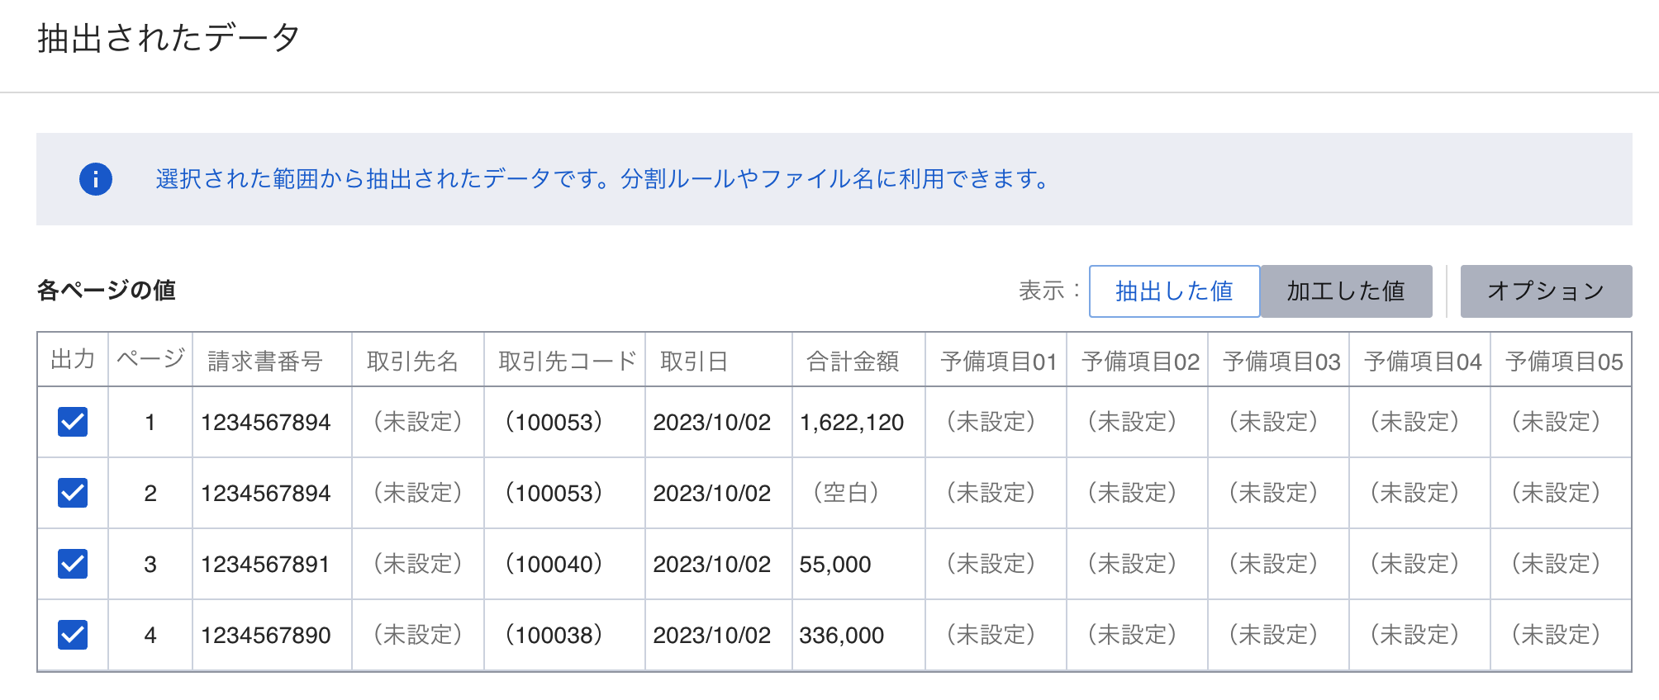Select the (空白) total amount cell
The image size is (1659, 700).
tap(846, 493)
